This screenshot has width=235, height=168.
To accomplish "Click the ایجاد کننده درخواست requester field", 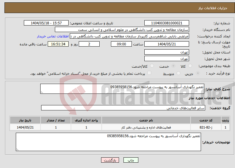I will click(129, 36).
